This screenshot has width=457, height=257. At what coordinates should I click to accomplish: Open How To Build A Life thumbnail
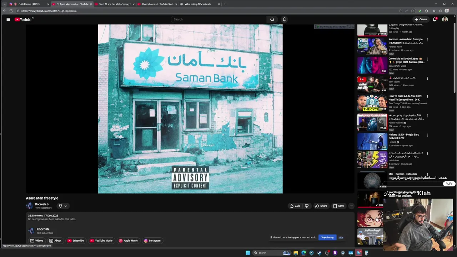[372, 103]
